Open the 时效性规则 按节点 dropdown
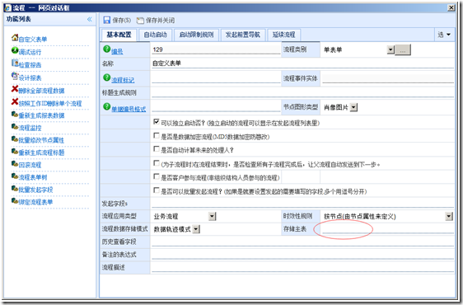Viewport: 463px width, 305px height. click(x=449, y=216)
